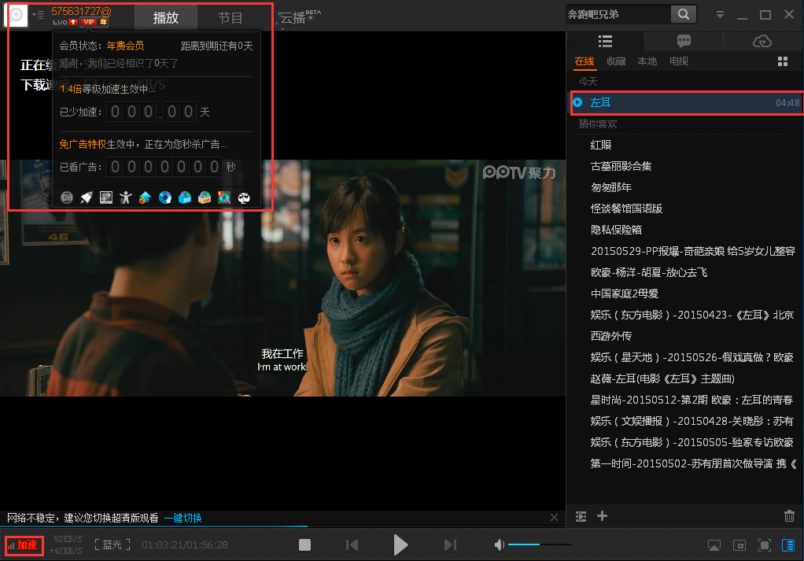Open the 蓝光 quality selector
This screenshot has height=561, width=804.
click(x=112, y=544)
